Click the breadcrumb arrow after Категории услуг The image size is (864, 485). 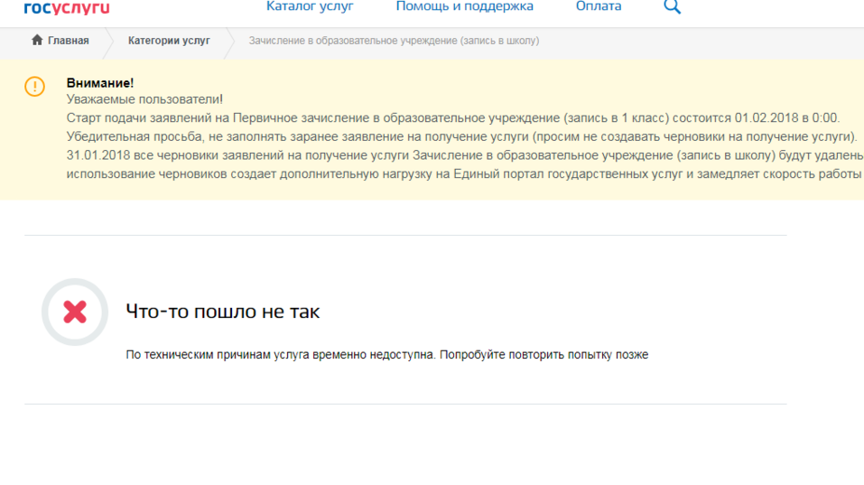[x=230, y=41]
